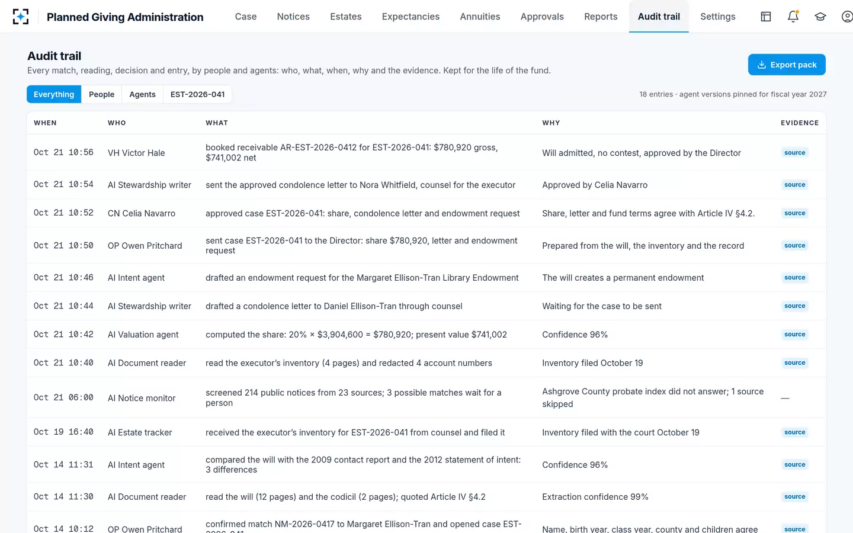Filter audit entries by People
This screenshot has height=533, width=853.
pyautogui.click(x=101, y=94)
